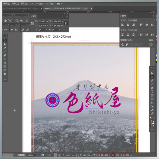The width and height of the screenshot is (159, 159).
Task: Click H value field in Transform panel
Action: (x=58, y=25)
